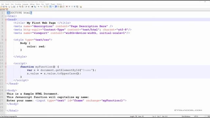Viewport: 210px width, 118px height.
Task: Open the Settings menu
Action: coord(32,4)
